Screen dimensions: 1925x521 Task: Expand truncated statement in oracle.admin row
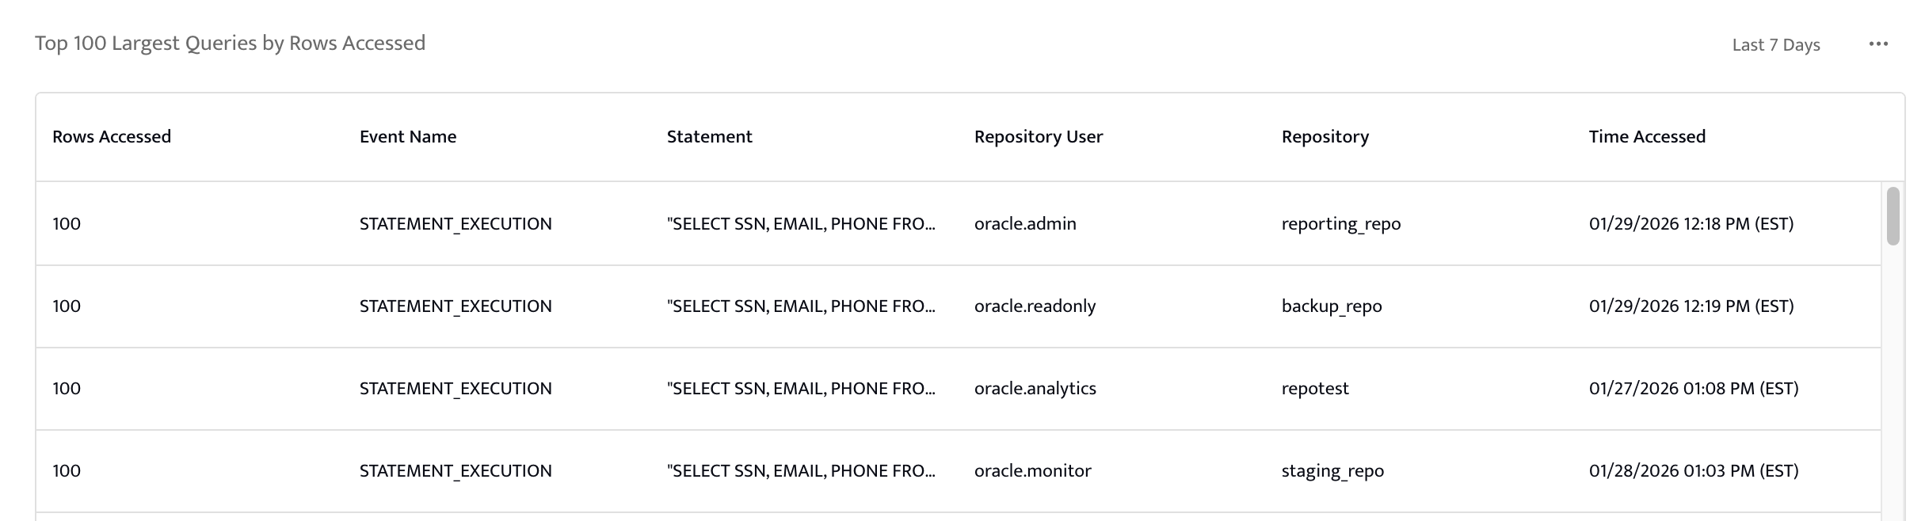(x=801, y=224)
